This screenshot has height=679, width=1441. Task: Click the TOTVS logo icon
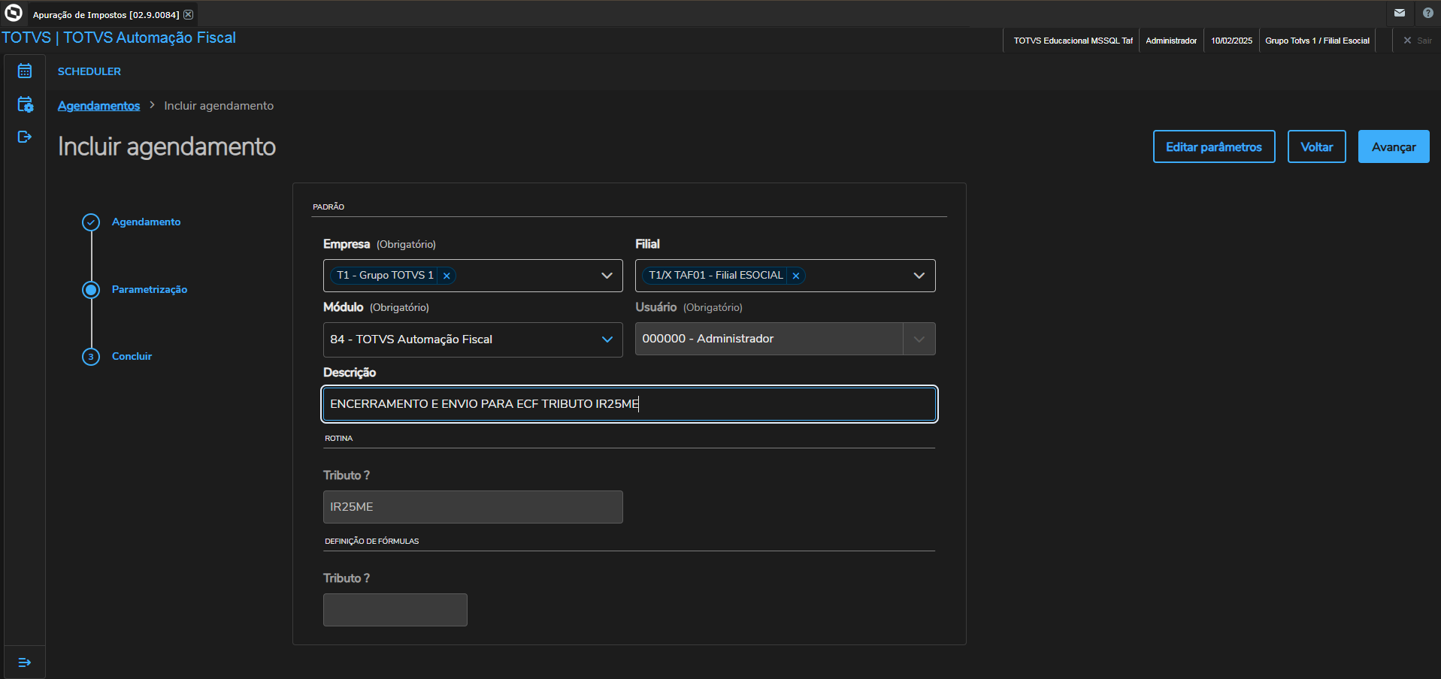point(14,13)
